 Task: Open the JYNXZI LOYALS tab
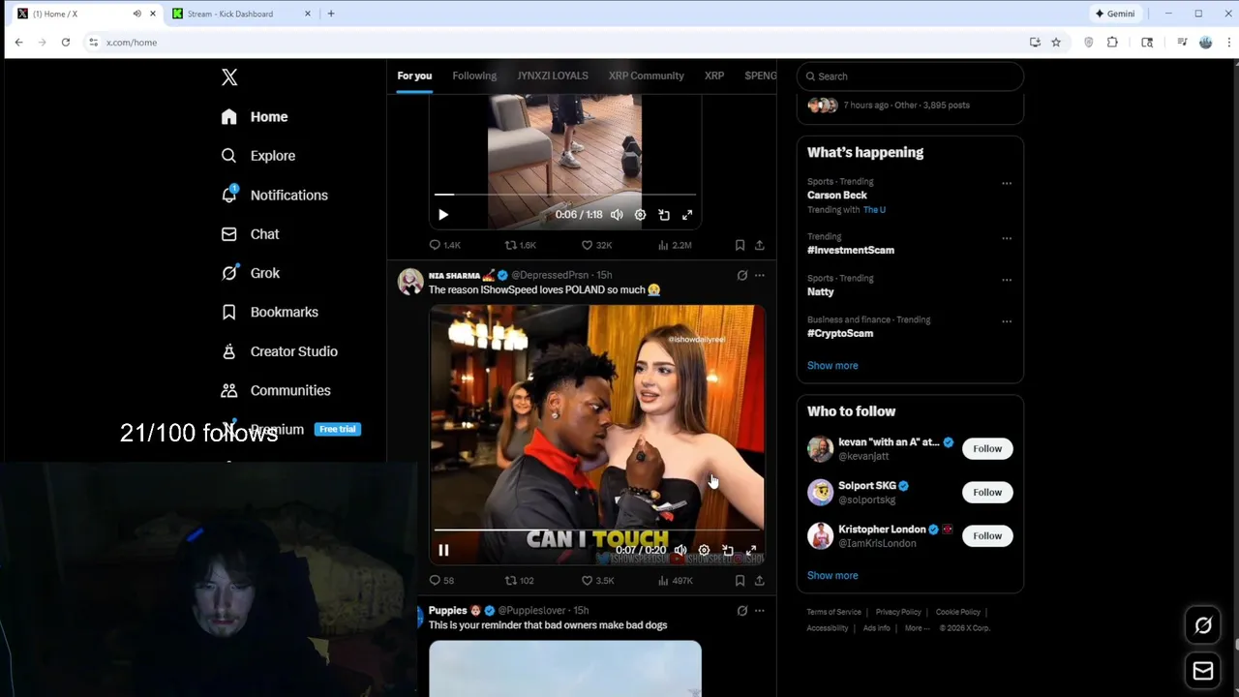(552, 76)
